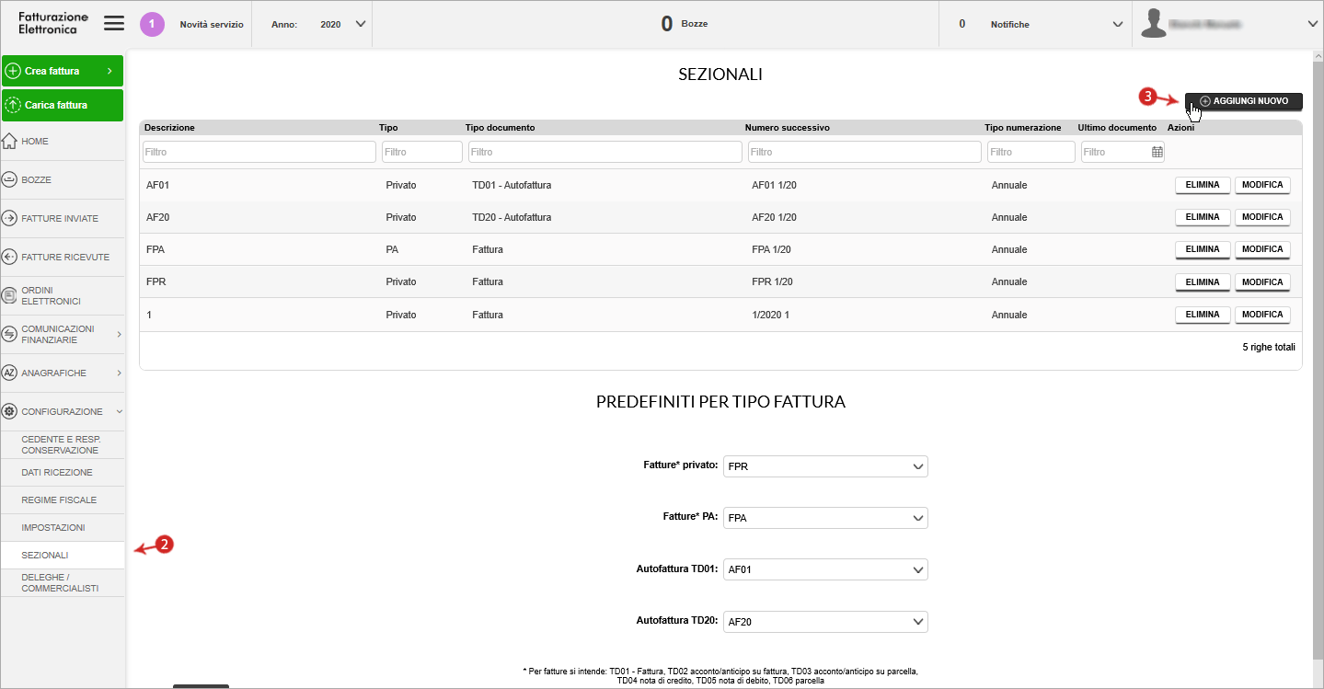Viewport: 1324px width, 689px height.
Task: Click the Numero successivo filter field
Action: [865, 152]
